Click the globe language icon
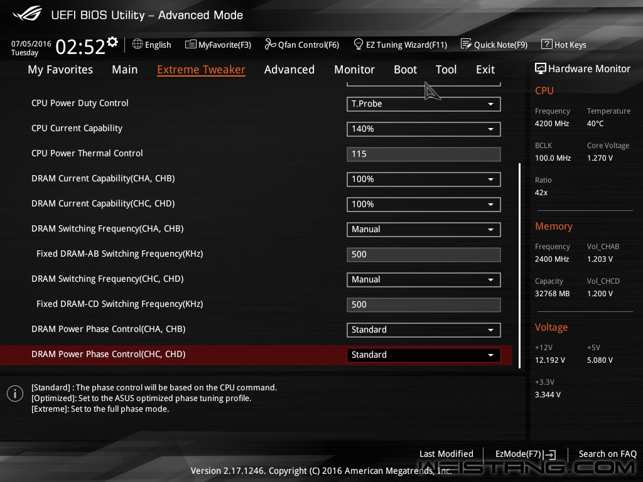 [138, 44]
